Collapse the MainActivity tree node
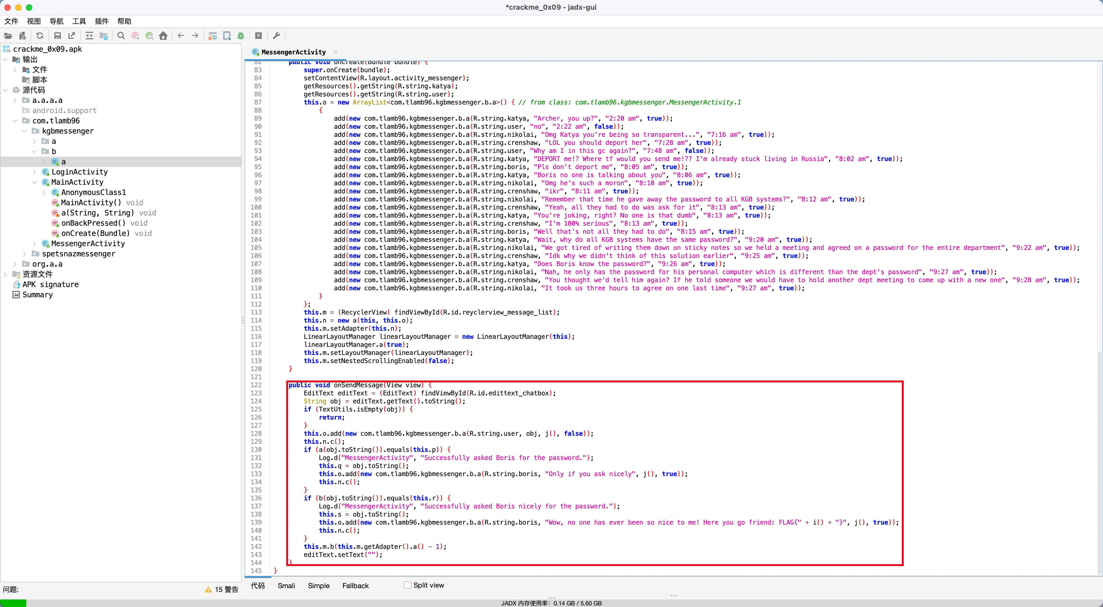Screen dimensions: 1103x607 [35, 182]
